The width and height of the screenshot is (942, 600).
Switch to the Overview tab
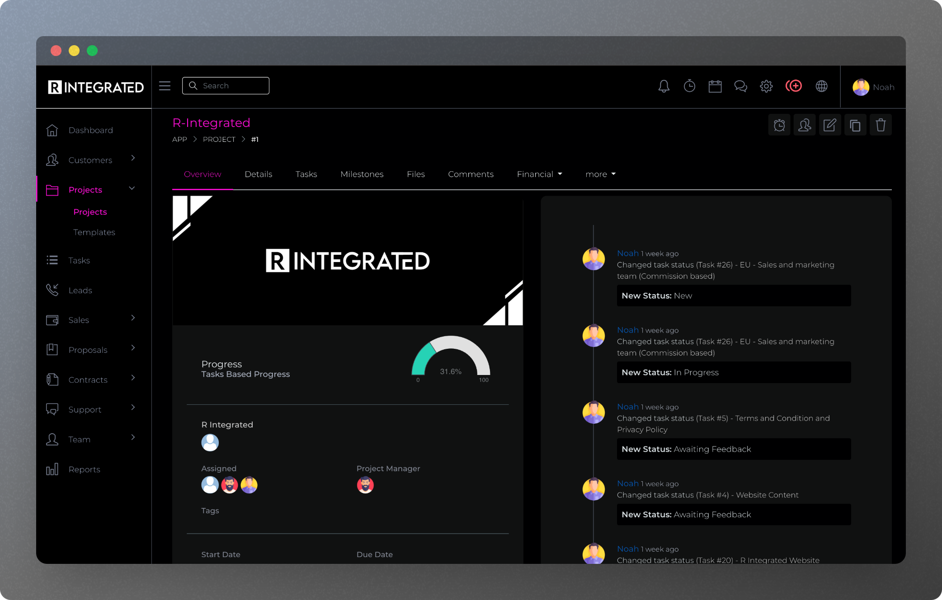[x=203, y=174]
